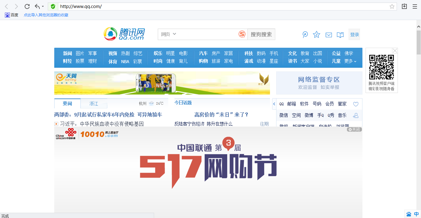421x218 pixels.
Task: Click the orange Sogou S icon
Action: 242,34
